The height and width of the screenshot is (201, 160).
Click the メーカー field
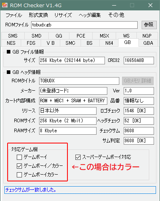click(73, 91)
